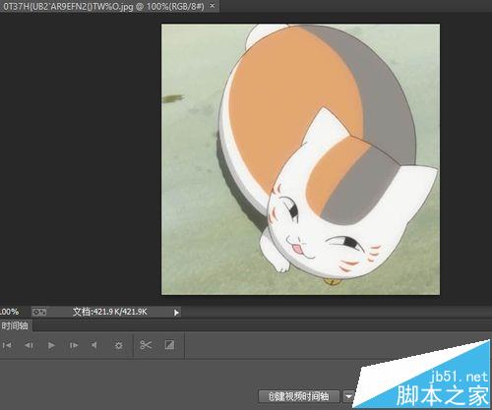The image size is (492, 410).
Task: Click the cat image on the canvas
Action: (300, 159)
